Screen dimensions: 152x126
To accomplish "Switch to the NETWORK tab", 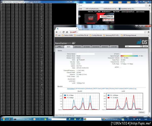I will [x=87, y=47].
